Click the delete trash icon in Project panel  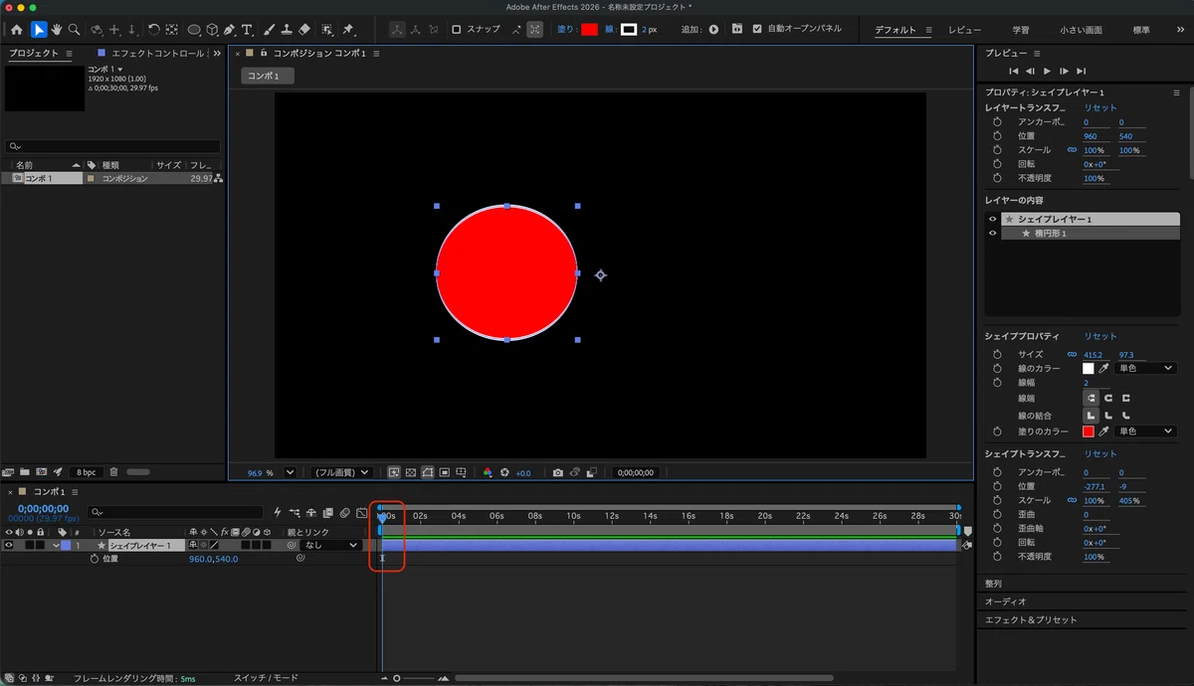114,472
